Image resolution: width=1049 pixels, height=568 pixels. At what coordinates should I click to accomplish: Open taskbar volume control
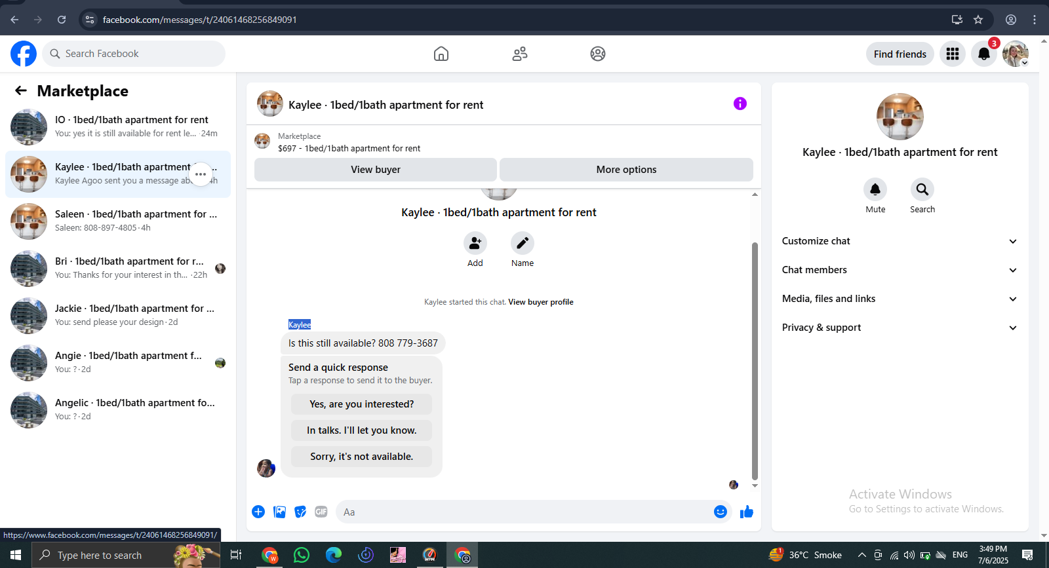pyautogui.click(x=909, y=555)
